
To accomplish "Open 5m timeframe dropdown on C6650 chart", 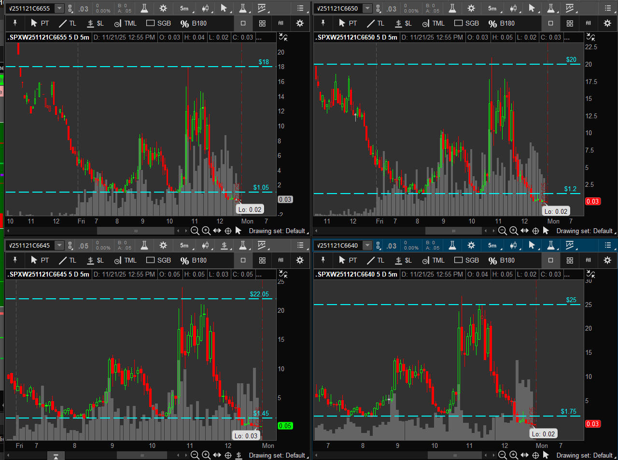I will [x=493, y=8].
